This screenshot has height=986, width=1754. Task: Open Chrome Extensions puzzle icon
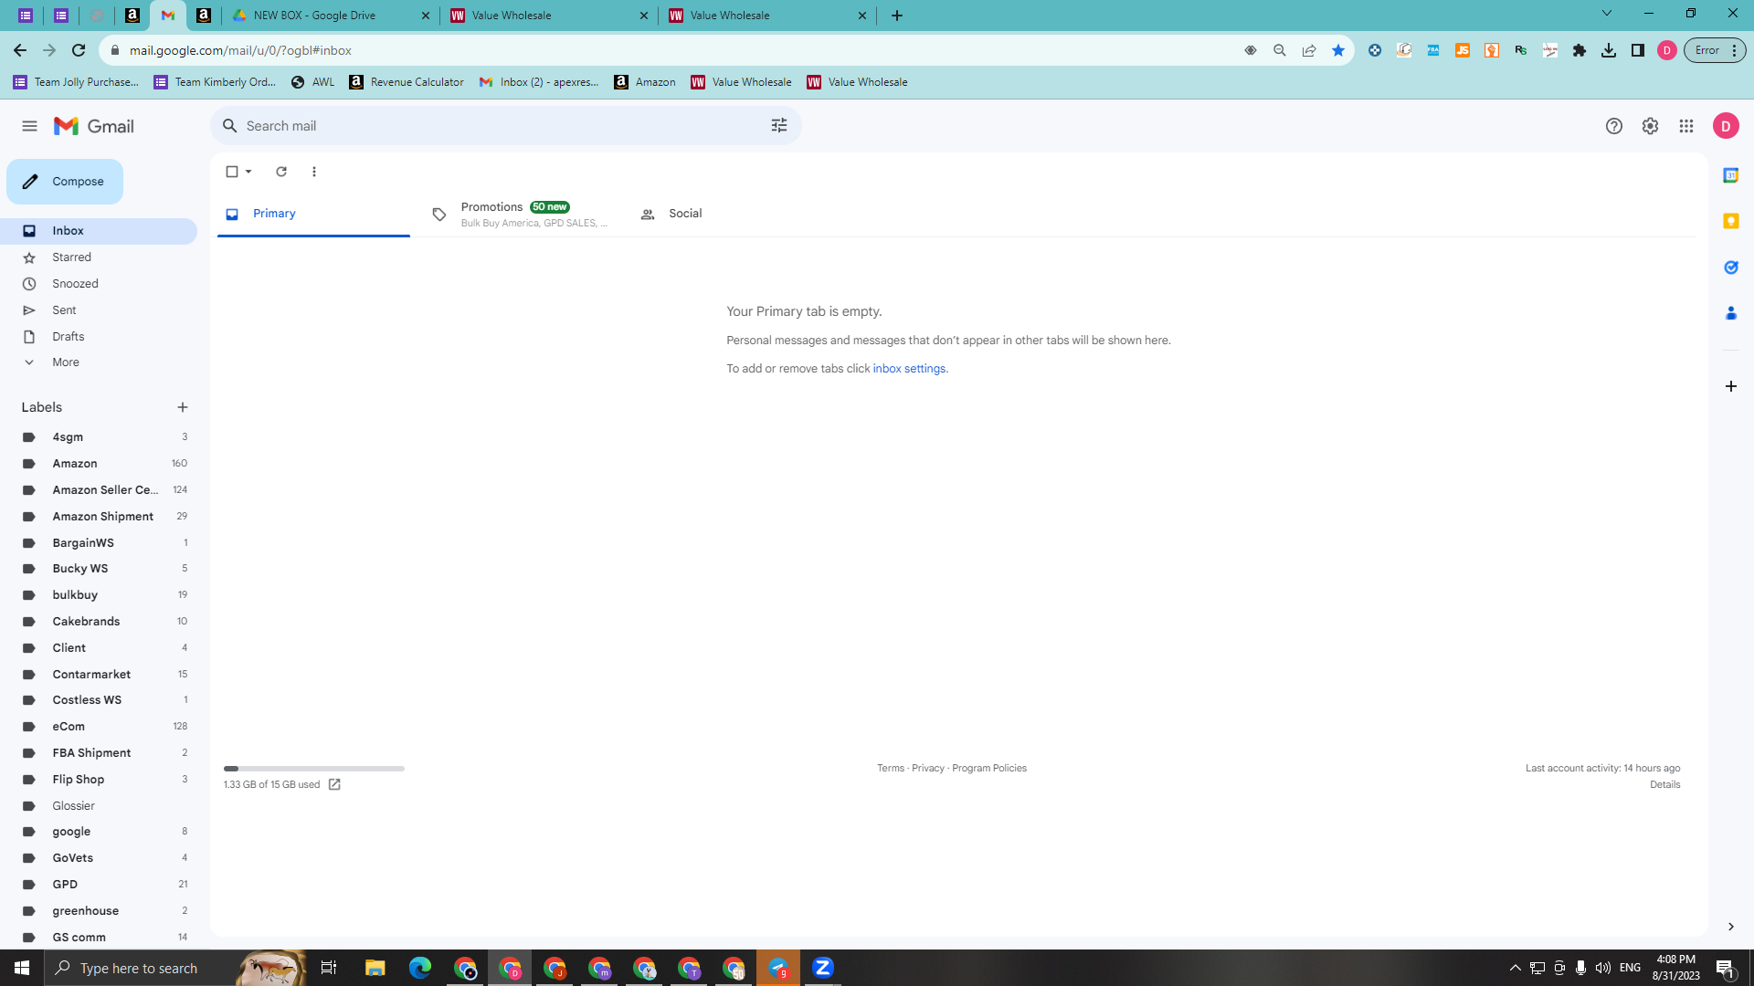pos(1580,50)
